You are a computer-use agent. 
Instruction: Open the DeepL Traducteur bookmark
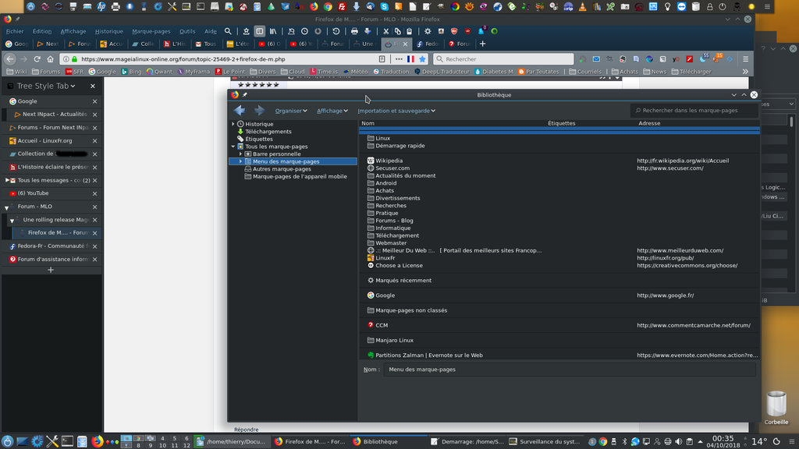[442, 72]
